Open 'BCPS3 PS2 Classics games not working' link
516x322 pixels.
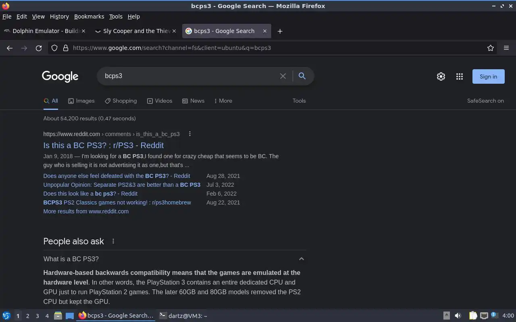pos(117,202)
